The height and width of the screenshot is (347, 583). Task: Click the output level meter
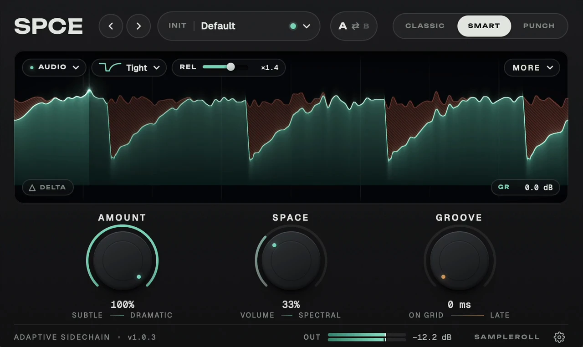coord(367,337)
